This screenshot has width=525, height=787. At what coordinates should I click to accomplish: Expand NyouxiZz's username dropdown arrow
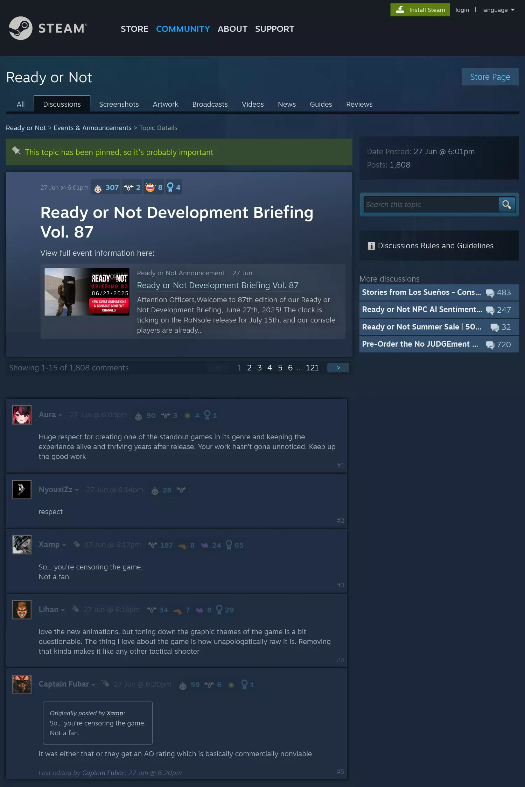coord(77,490)
